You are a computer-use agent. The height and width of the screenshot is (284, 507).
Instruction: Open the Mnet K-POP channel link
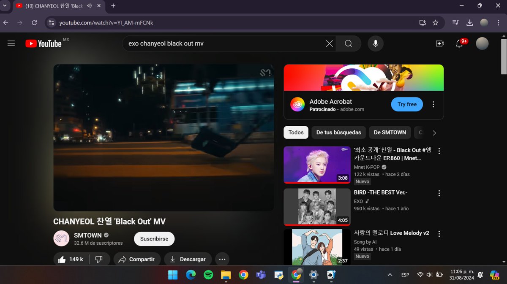click(x=367, y=167)
